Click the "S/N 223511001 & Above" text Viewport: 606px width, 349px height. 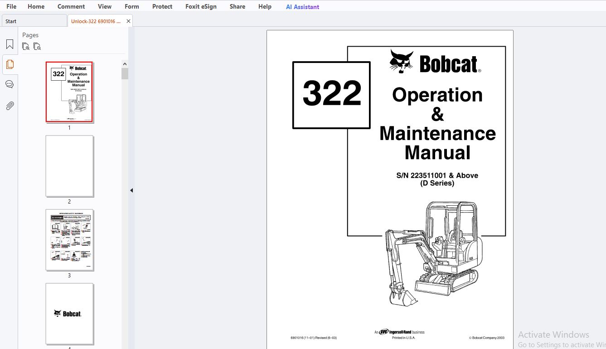437,175
